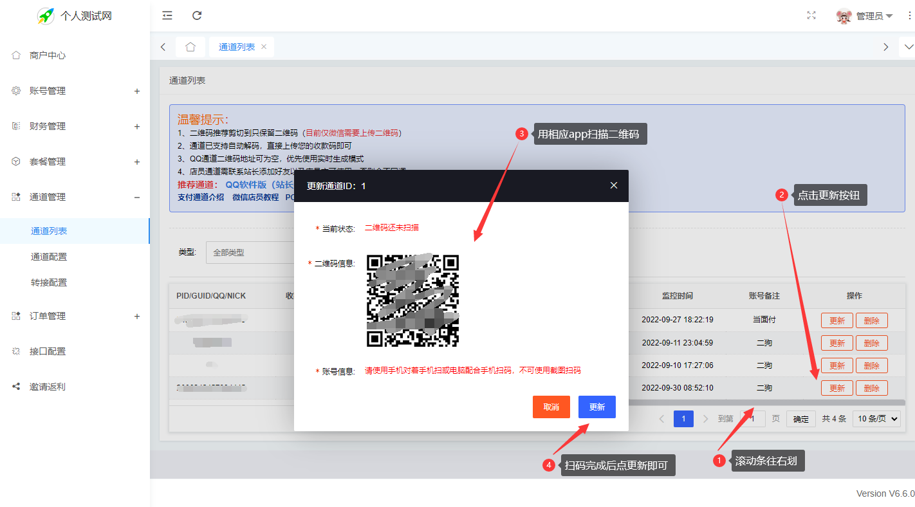Image resolution: width=915 pixels, height=507 pixels.
Task: Click the 2022-09-27 18:22:19 timestamp cell
Action: tap(678, 320)
